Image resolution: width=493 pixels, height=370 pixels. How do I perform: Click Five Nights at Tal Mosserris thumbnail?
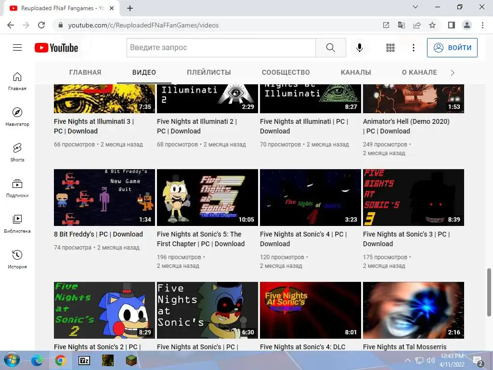(x=414, y=310)
